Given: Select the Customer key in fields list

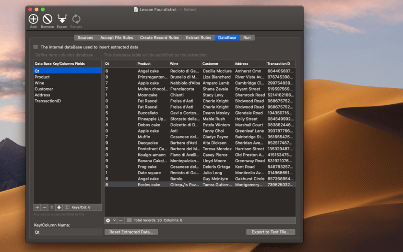Looking at the screenshot, I should tap(67, 89).
